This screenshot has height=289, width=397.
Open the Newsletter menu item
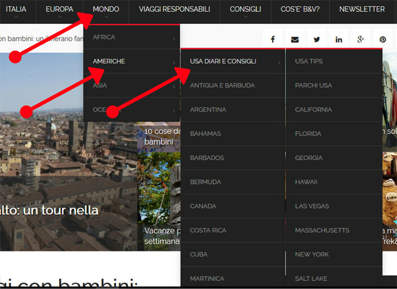[361, 10]
